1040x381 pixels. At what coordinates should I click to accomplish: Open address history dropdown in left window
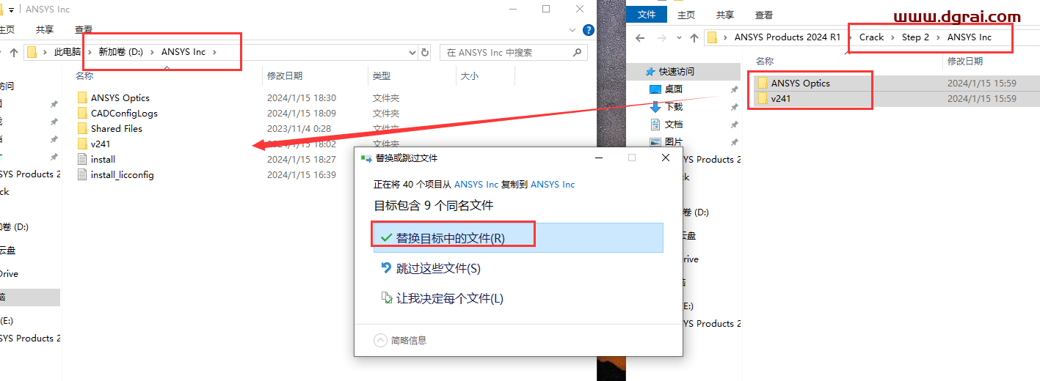(x=412, y=53)
